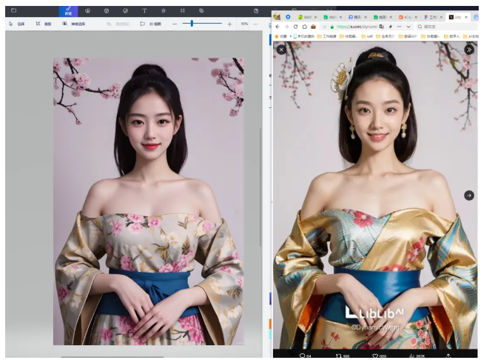The image size is (495, 360).
Task: Click the Paint 3D canvas portrait image
Action: (x=149, y=201)
